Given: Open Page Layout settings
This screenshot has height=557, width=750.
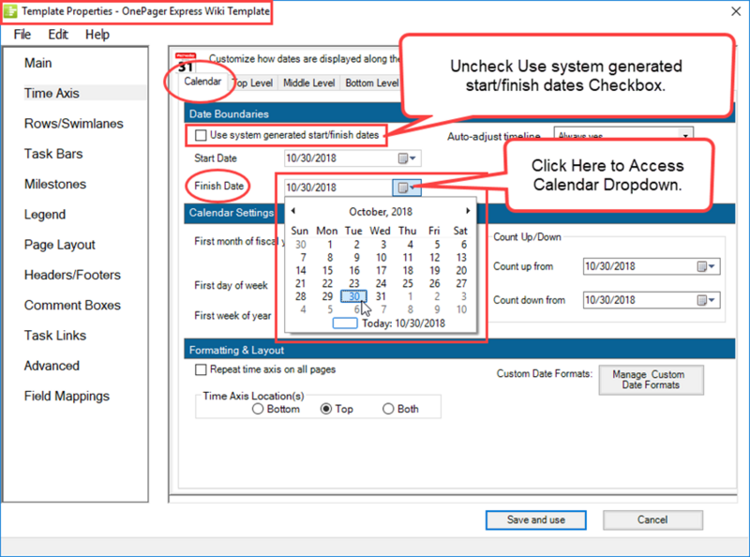Looking at the screenshot, I should (x=60, y=245).
